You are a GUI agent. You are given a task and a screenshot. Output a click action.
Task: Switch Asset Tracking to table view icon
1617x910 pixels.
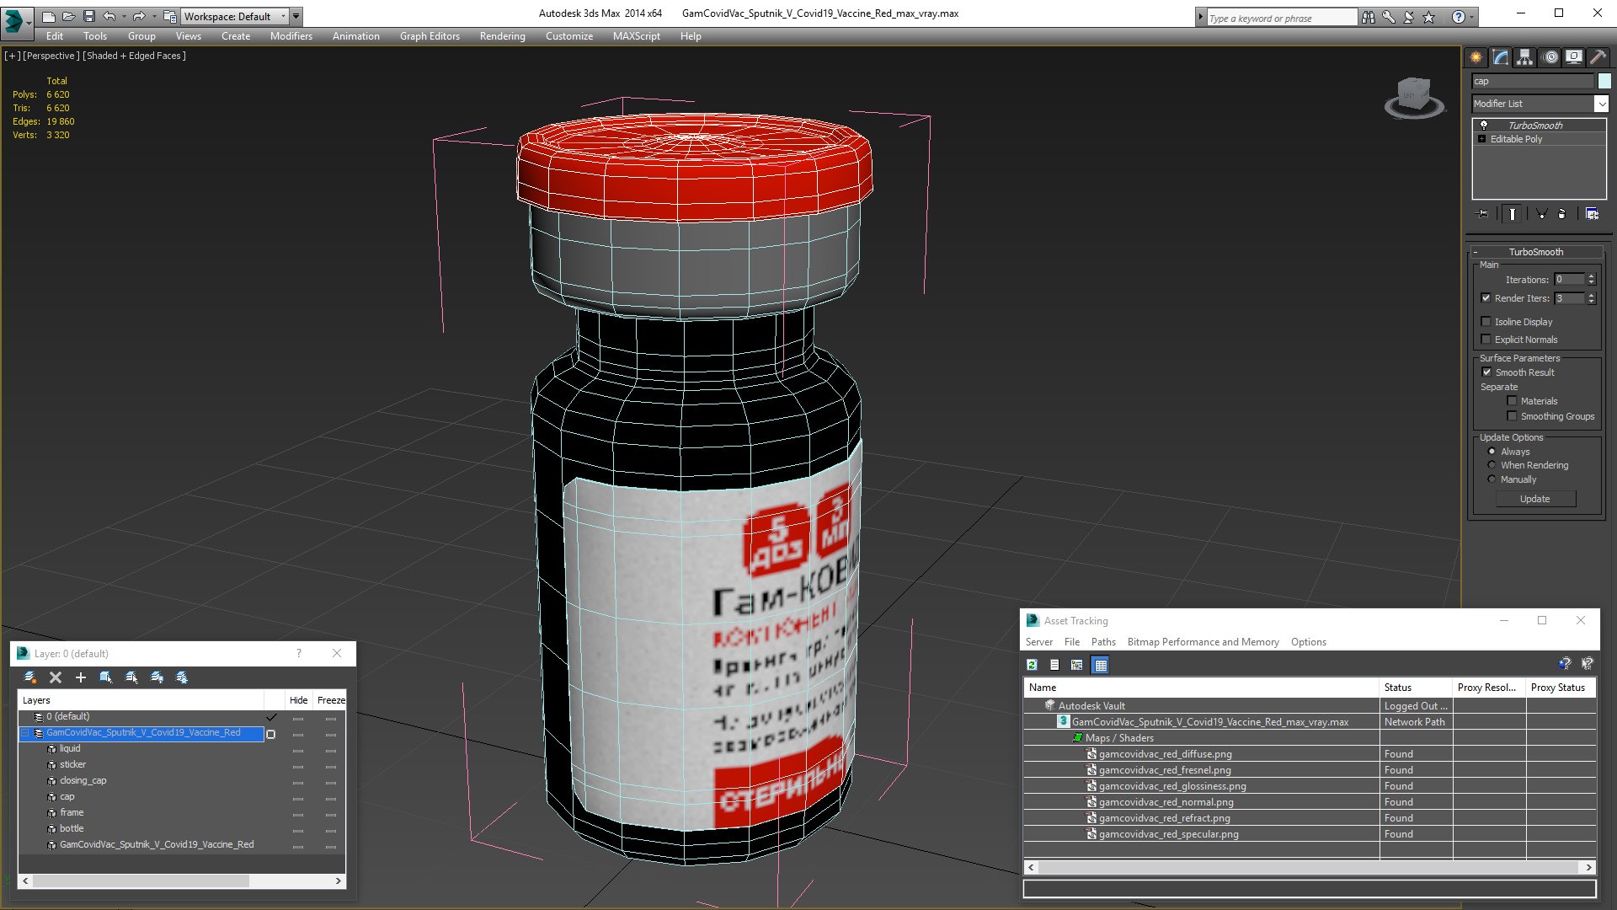(x=1100, y=665)
